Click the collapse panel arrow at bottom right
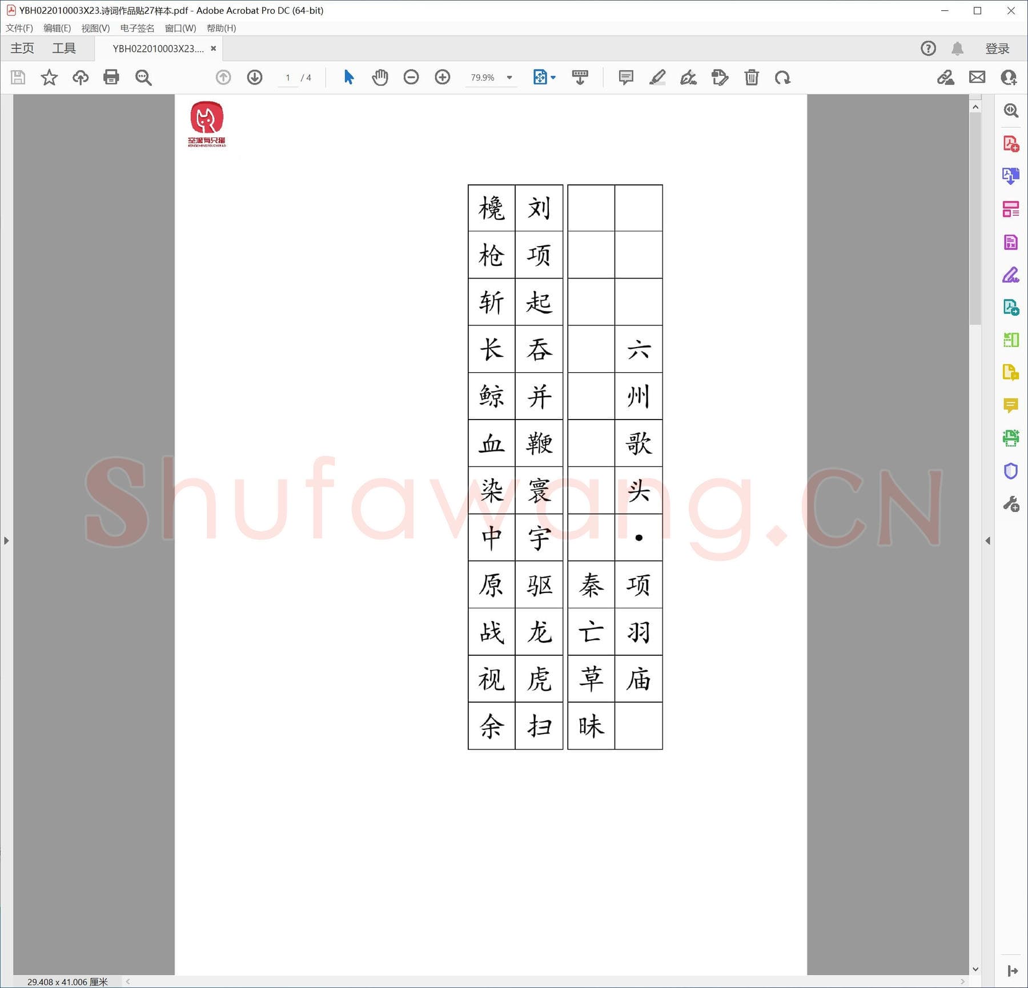Image resolution: width=1028 pixels, height=988 pixels. [x=1013, y=970]
